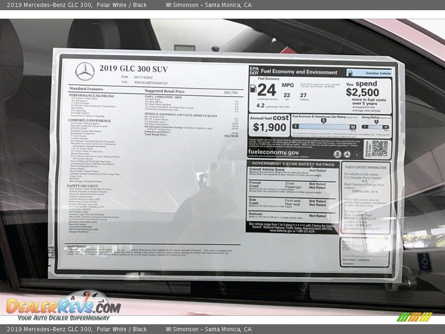Select the highway MPG value '27'
Screen dimensions: 445x334
point(303,95)
